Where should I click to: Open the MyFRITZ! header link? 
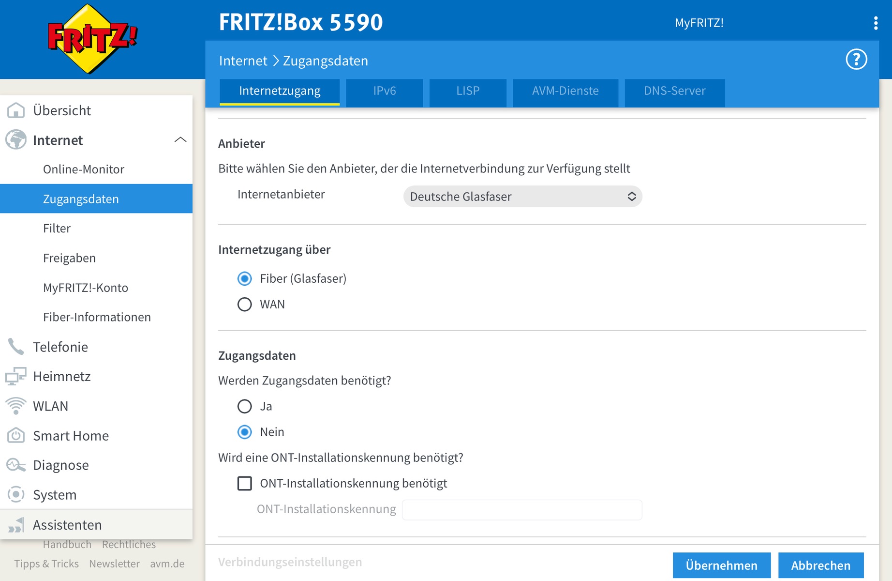point(699,23)
